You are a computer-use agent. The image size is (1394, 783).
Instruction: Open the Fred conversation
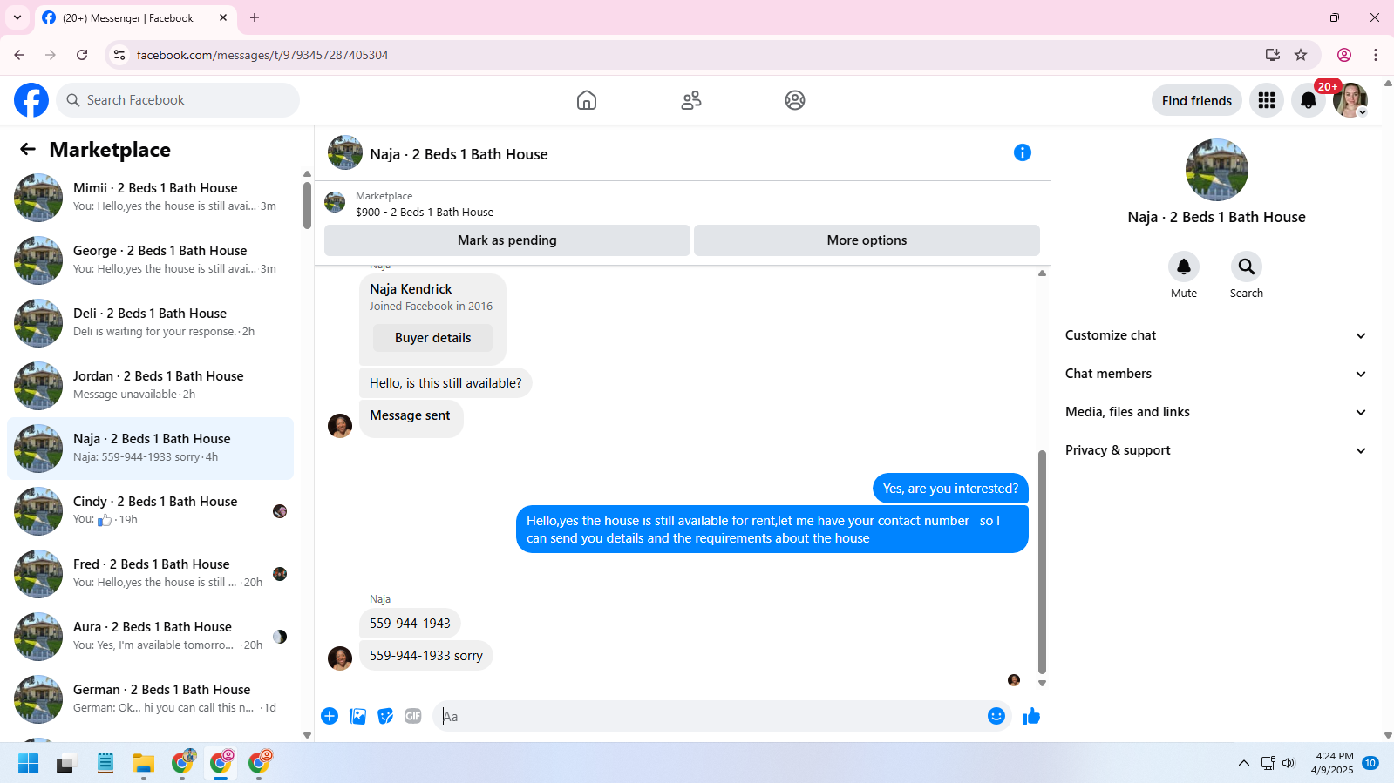[x=150, y=574]
